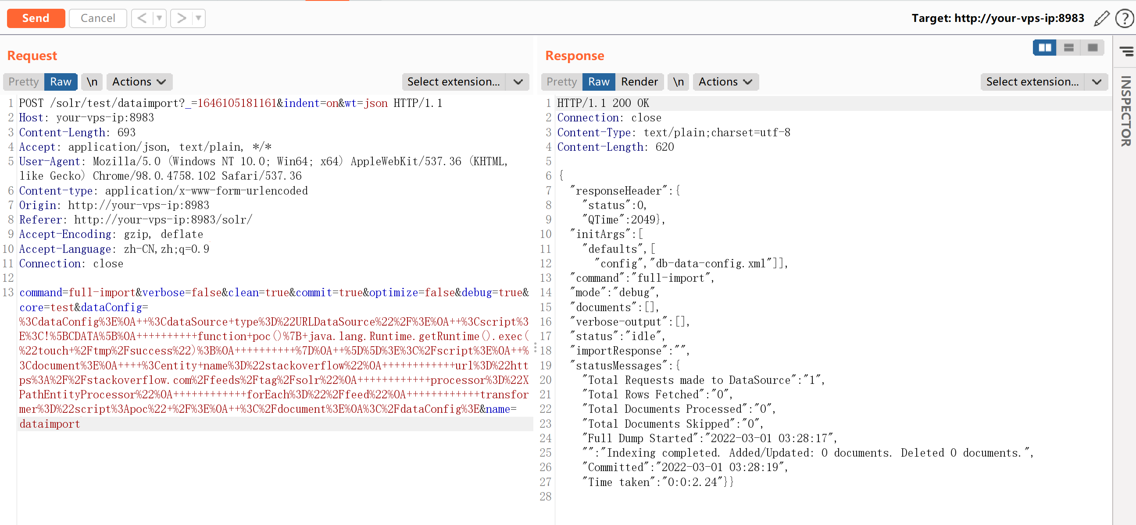Toggle \n non-printable chars in Response
1136x525 pixels.
click(678, 82)
